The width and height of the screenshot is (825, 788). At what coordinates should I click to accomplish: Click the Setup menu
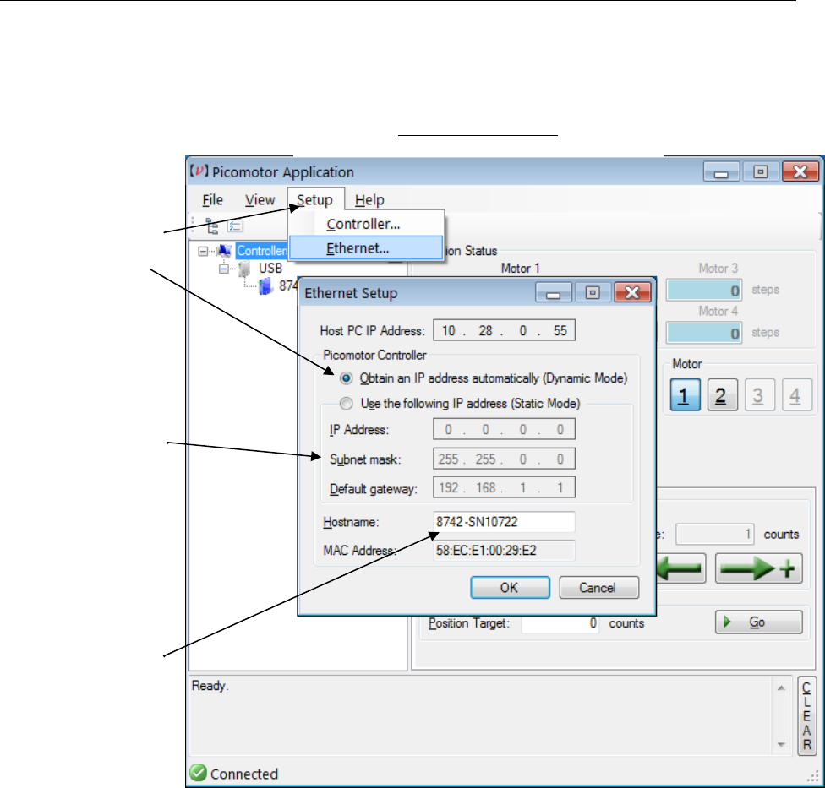pos(314,200)
